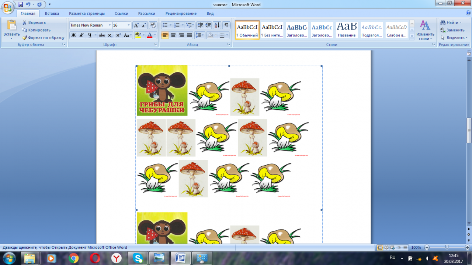Toggle align left paragraph button

(165, 35)
